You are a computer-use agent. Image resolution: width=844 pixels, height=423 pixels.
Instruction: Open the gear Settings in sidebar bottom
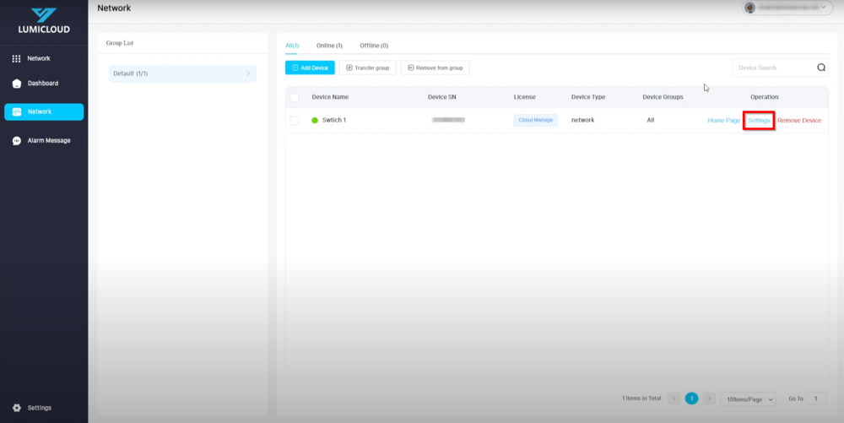32,408
